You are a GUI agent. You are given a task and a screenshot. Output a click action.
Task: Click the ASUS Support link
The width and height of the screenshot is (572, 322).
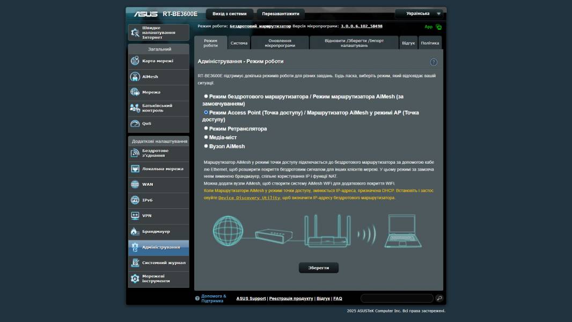[x=251, y=298]
